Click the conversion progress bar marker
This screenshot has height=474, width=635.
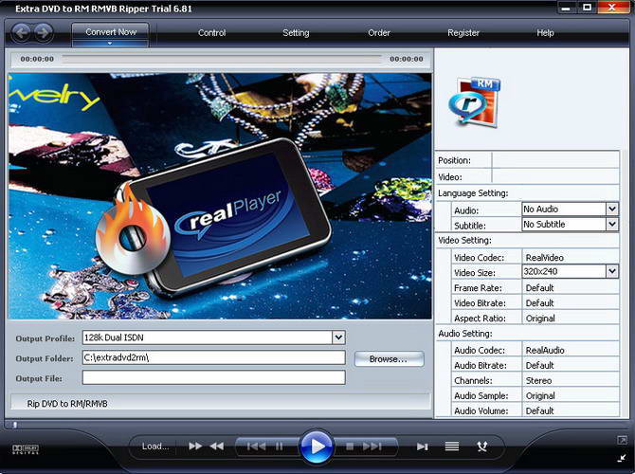(15, 425)
